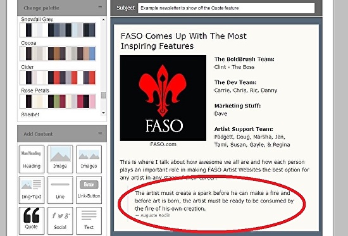Image resolution: width=348 pixels, height=236 pixels.
Task: Collapse the Add Content panel
Action: pos(100,134)
